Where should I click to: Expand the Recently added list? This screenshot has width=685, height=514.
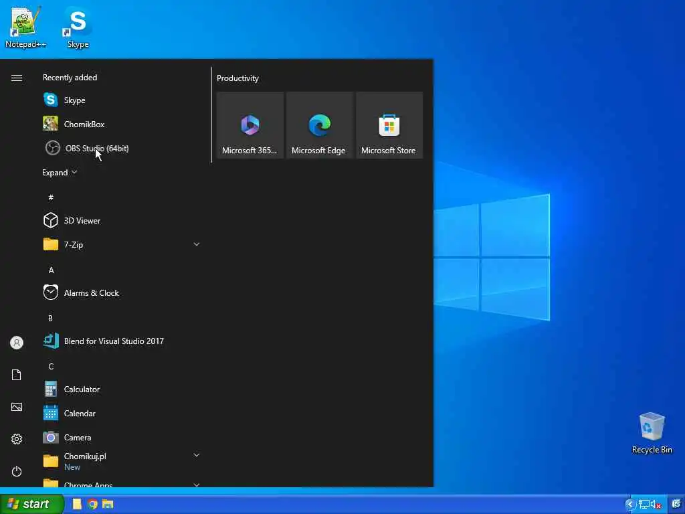pos(60,173)
